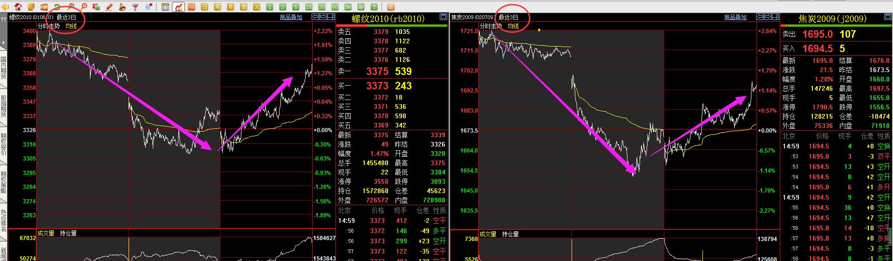Click 买入 price 1694.5
The height and width of the screenshot is (261, 893).
pos(818,48)
